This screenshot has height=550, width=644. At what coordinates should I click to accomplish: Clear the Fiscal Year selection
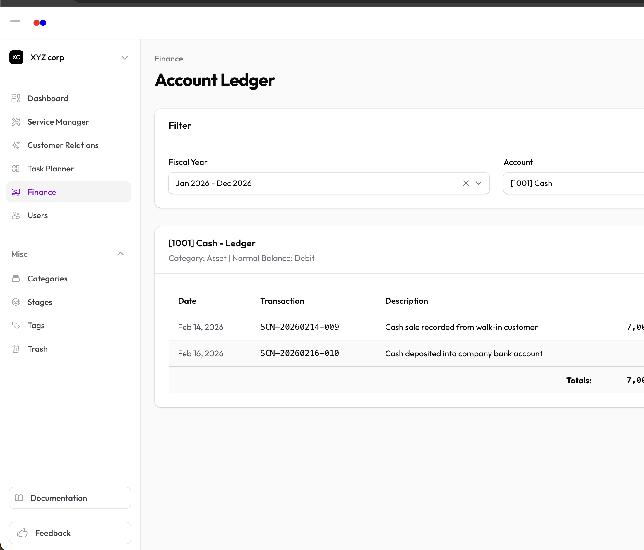click(466, 183)
